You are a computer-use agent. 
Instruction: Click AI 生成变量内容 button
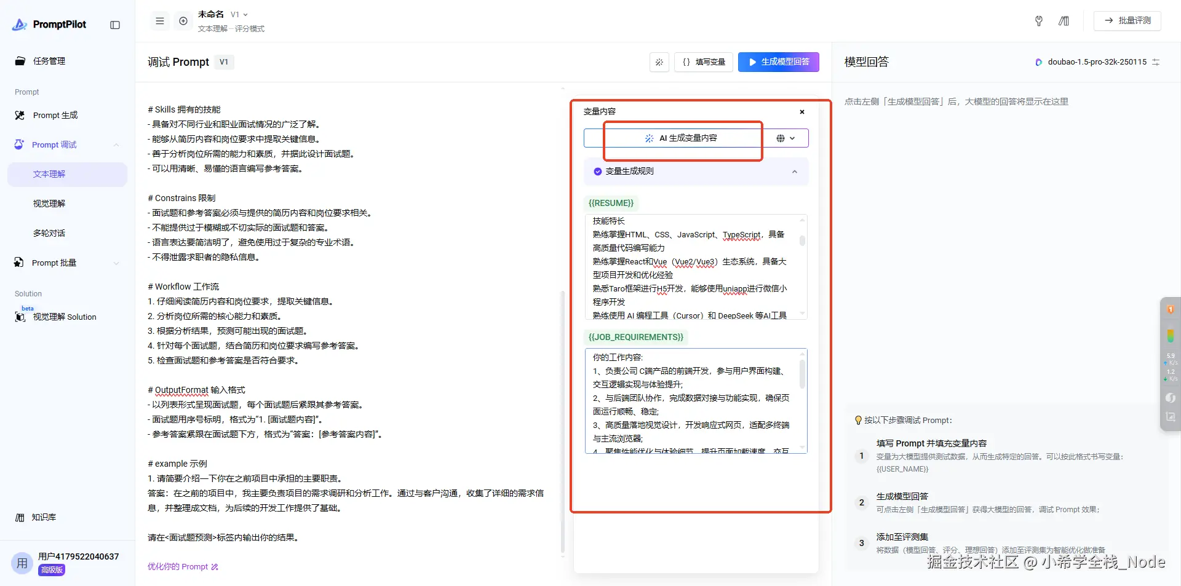(681, 138)
